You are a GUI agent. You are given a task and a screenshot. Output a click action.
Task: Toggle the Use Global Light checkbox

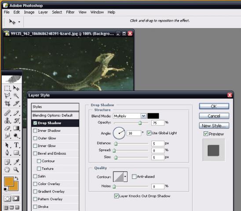click(149, 133)
